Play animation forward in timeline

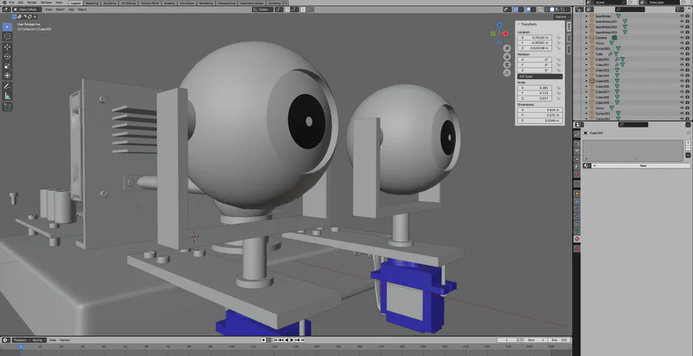(x=292, y=340)
